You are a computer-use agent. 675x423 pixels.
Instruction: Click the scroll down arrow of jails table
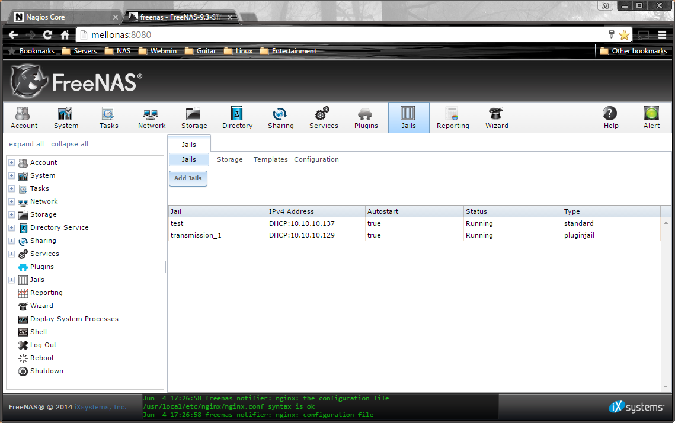666,387
